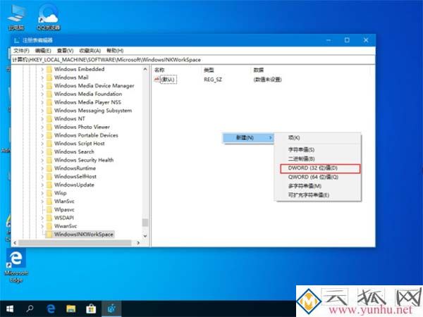The image size is (423, 317).
Task: Select the Windows Media Foundation key
Action: pos(88,94)
